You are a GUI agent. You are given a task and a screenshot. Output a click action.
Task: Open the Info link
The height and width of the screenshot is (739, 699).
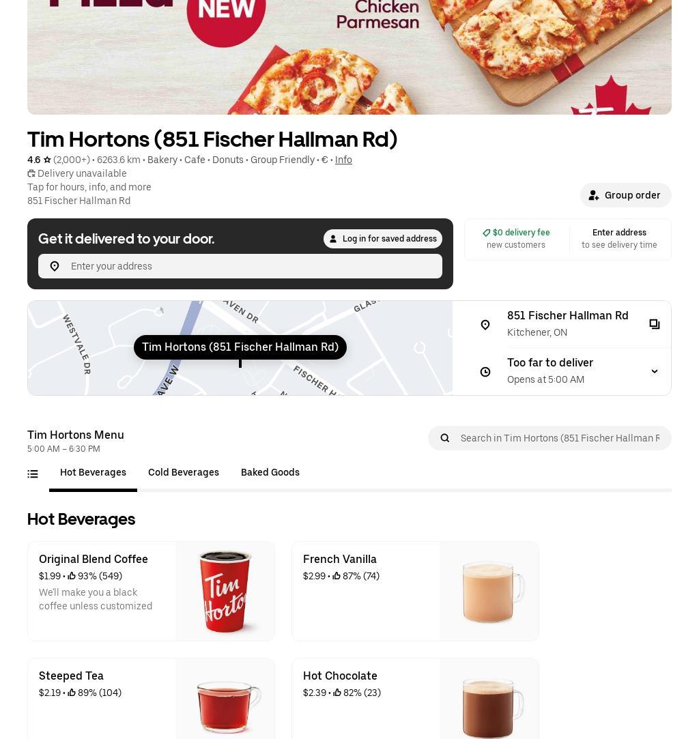343,160
